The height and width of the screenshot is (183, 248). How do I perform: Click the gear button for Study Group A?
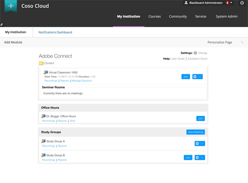[x=197, y=143]
